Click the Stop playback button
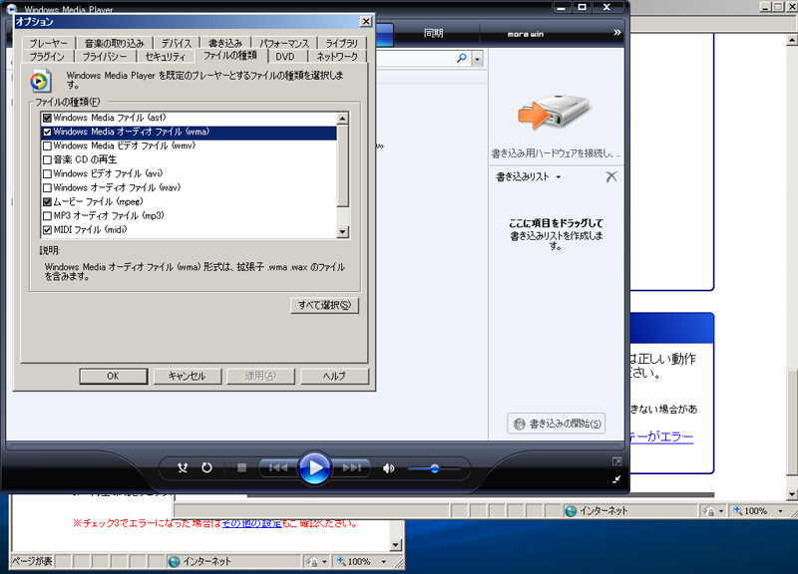 pos(241,467)
